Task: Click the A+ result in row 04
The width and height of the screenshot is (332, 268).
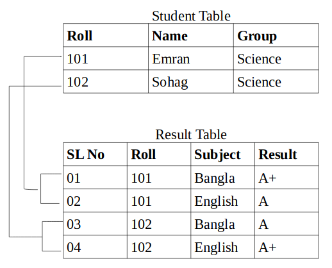Action: point(286,247)
